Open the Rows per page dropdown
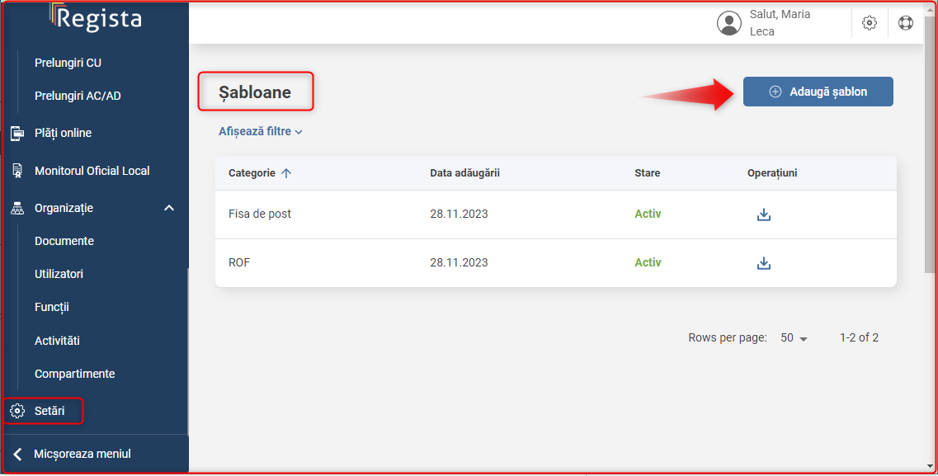The height and width of the screenshot is (476, 938). [x=794, y=338]
